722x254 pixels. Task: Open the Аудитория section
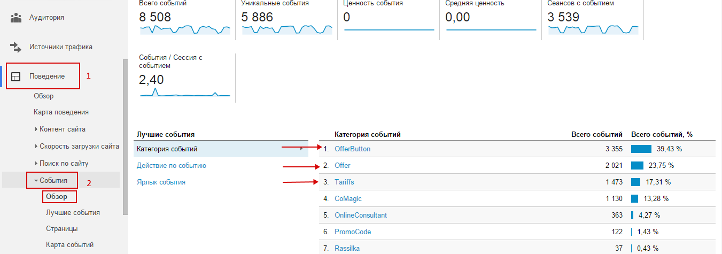pyautogui.click(x=46, y=18)
